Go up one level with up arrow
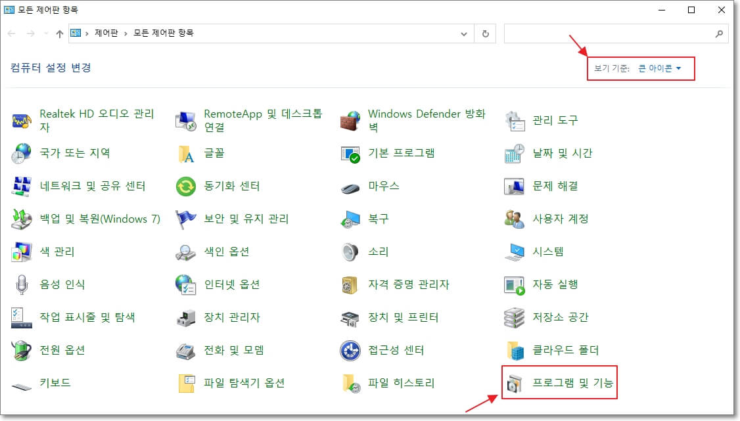Screen dimensions: 740x421 click(x=59, y=33)
